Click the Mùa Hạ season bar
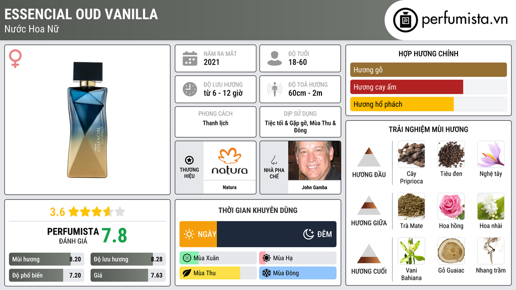516x290 pixels. point(298,258)
